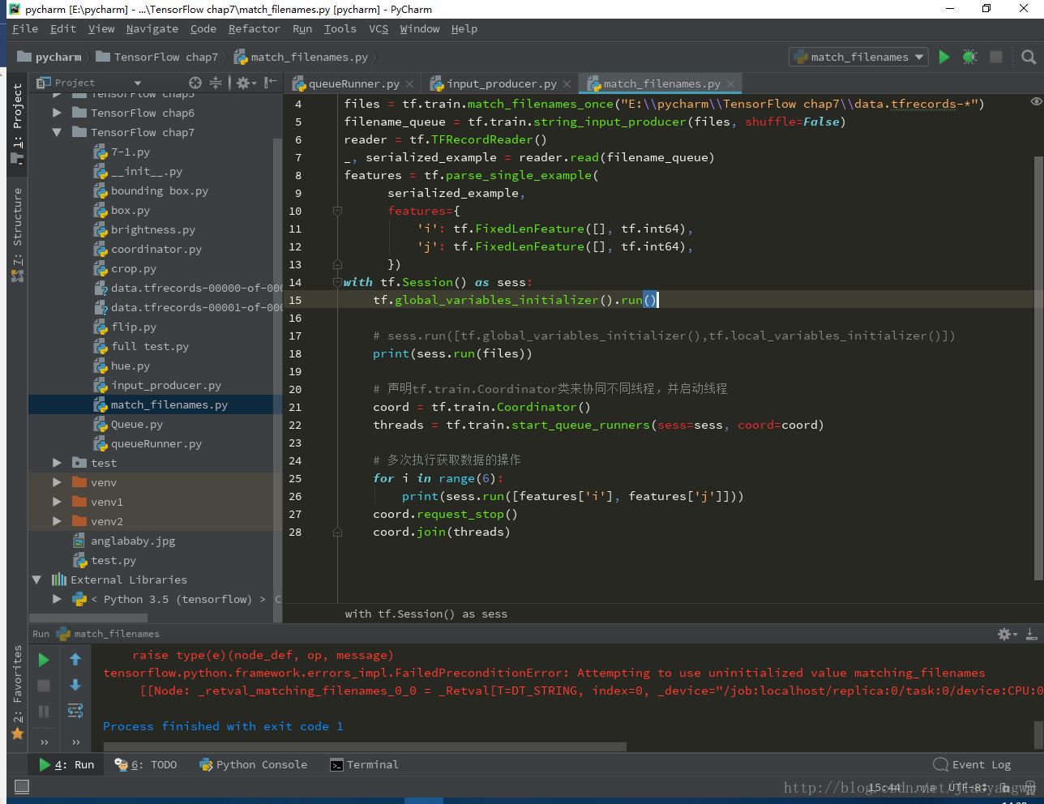
Task: Toggle code inspection eye indicator
Action: point(1036,102)
